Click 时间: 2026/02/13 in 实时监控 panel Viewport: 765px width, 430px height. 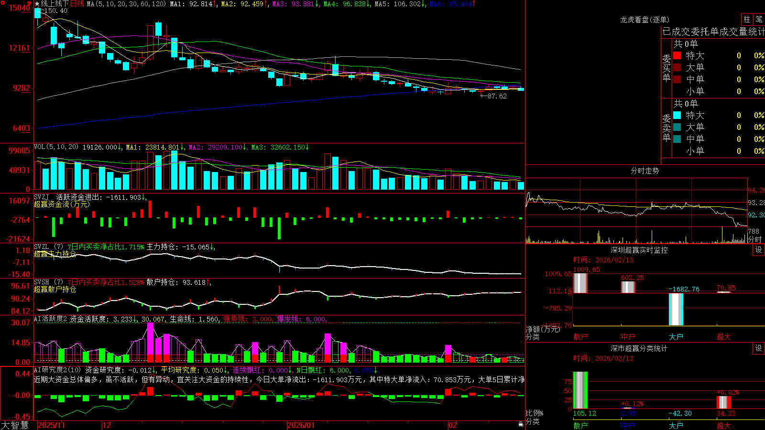coord(603,260)
